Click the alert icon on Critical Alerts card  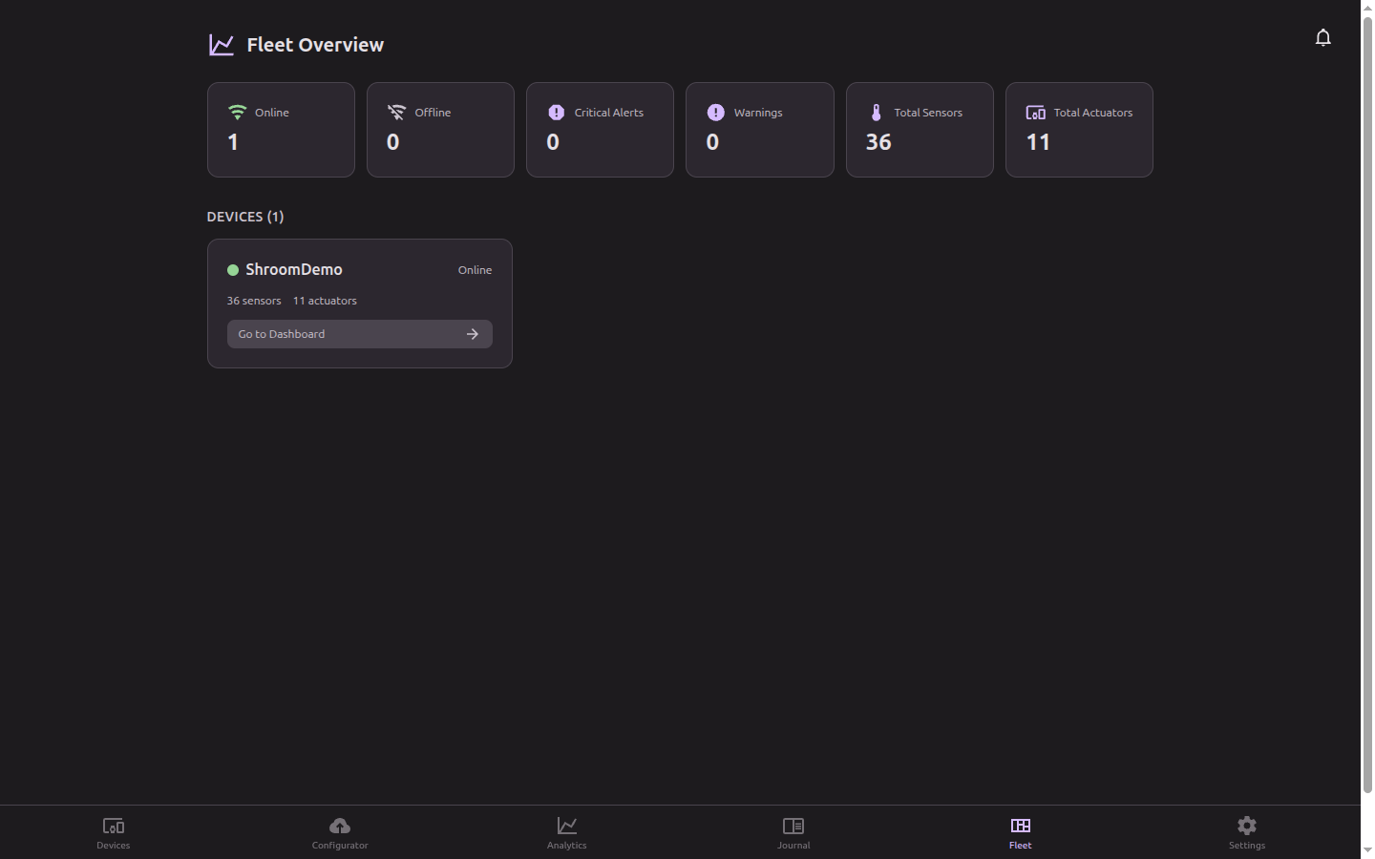(x=556, y=112)
